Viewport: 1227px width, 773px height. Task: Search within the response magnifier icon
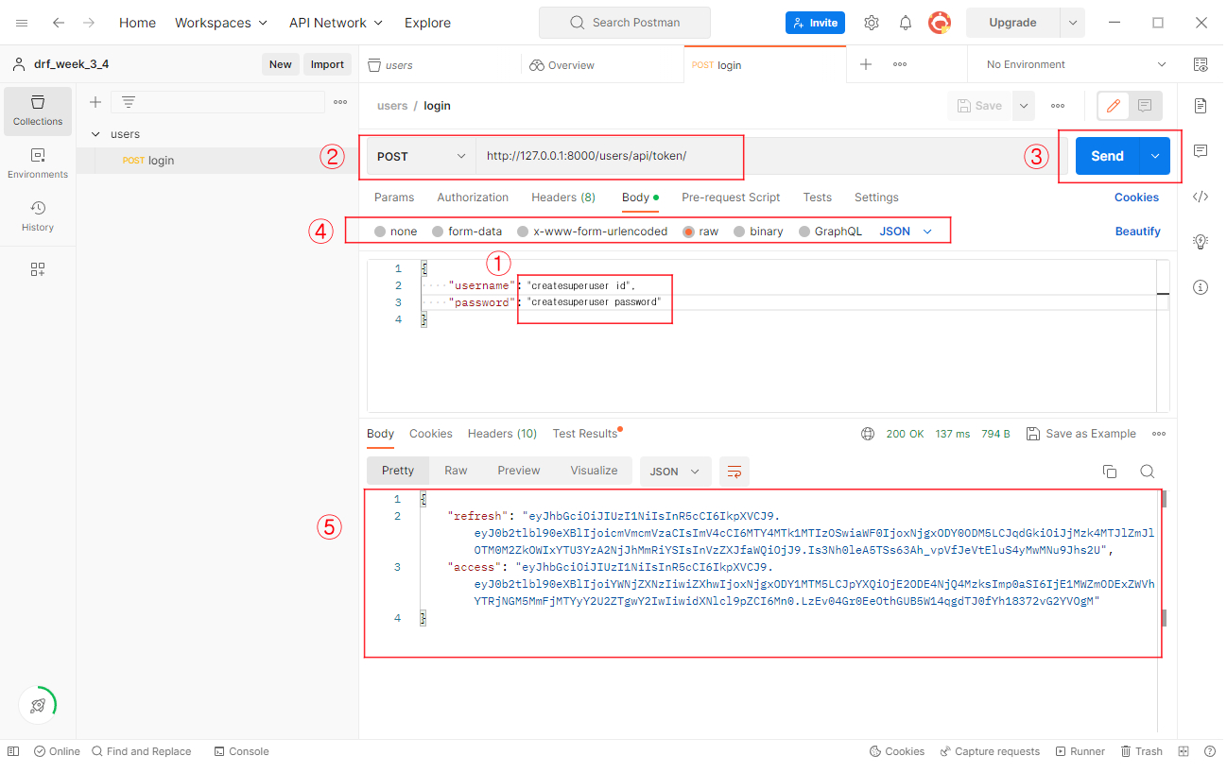tap(1147, 472)
